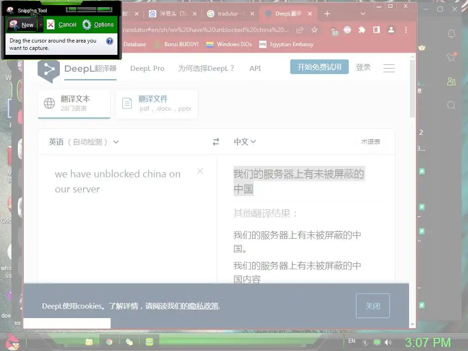Open Snipping Tool help icon

[x=110, y=41]
